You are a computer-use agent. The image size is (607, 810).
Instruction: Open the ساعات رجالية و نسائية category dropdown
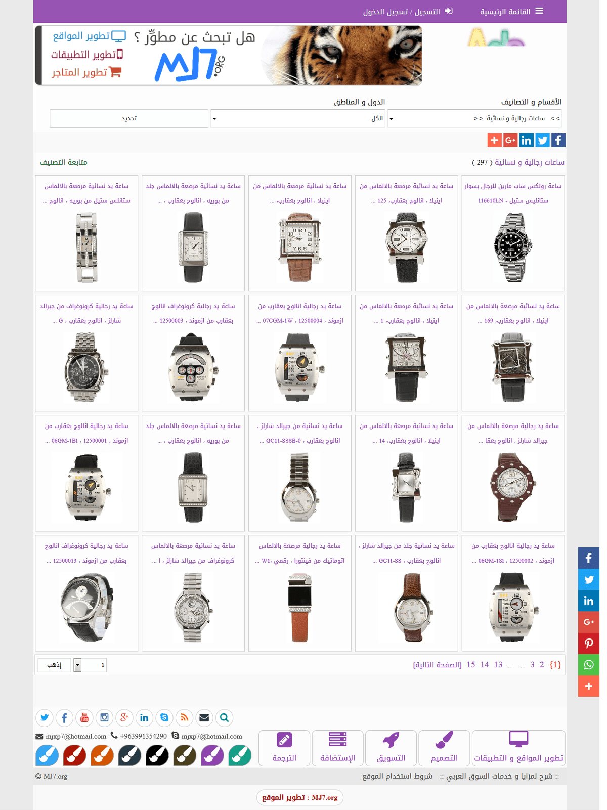tap(474, 118)
